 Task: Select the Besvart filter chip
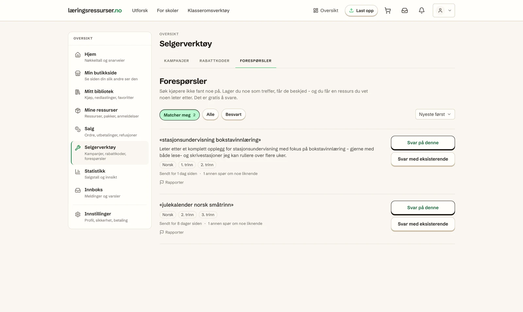(233, 115)
